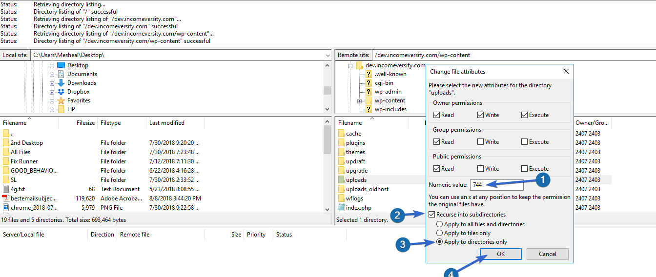Click the Downloads arrow icon in local tree
The image size is (656, 277).
pyautogui.click(x=61, y=83)
